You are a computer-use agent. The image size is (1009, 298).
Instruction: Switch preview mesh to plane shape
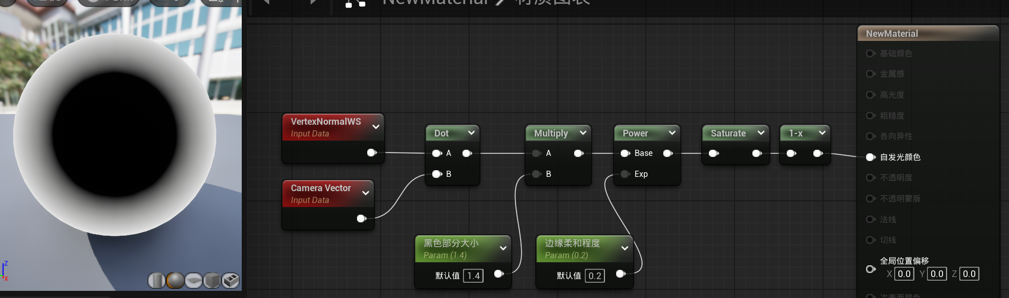pyautogui.click(x=194, y=280)
